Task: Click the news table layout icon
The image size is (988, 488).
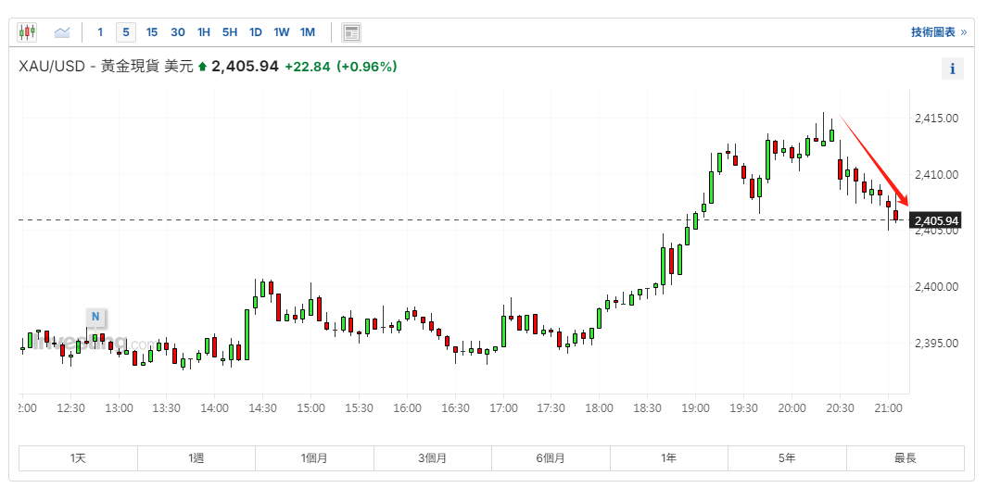Action: coord(350,32)
